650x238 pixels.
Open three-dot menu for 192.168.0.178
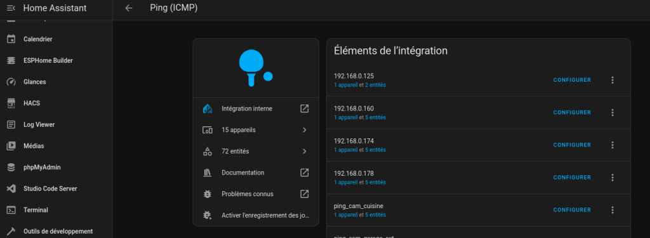point(613,178)
